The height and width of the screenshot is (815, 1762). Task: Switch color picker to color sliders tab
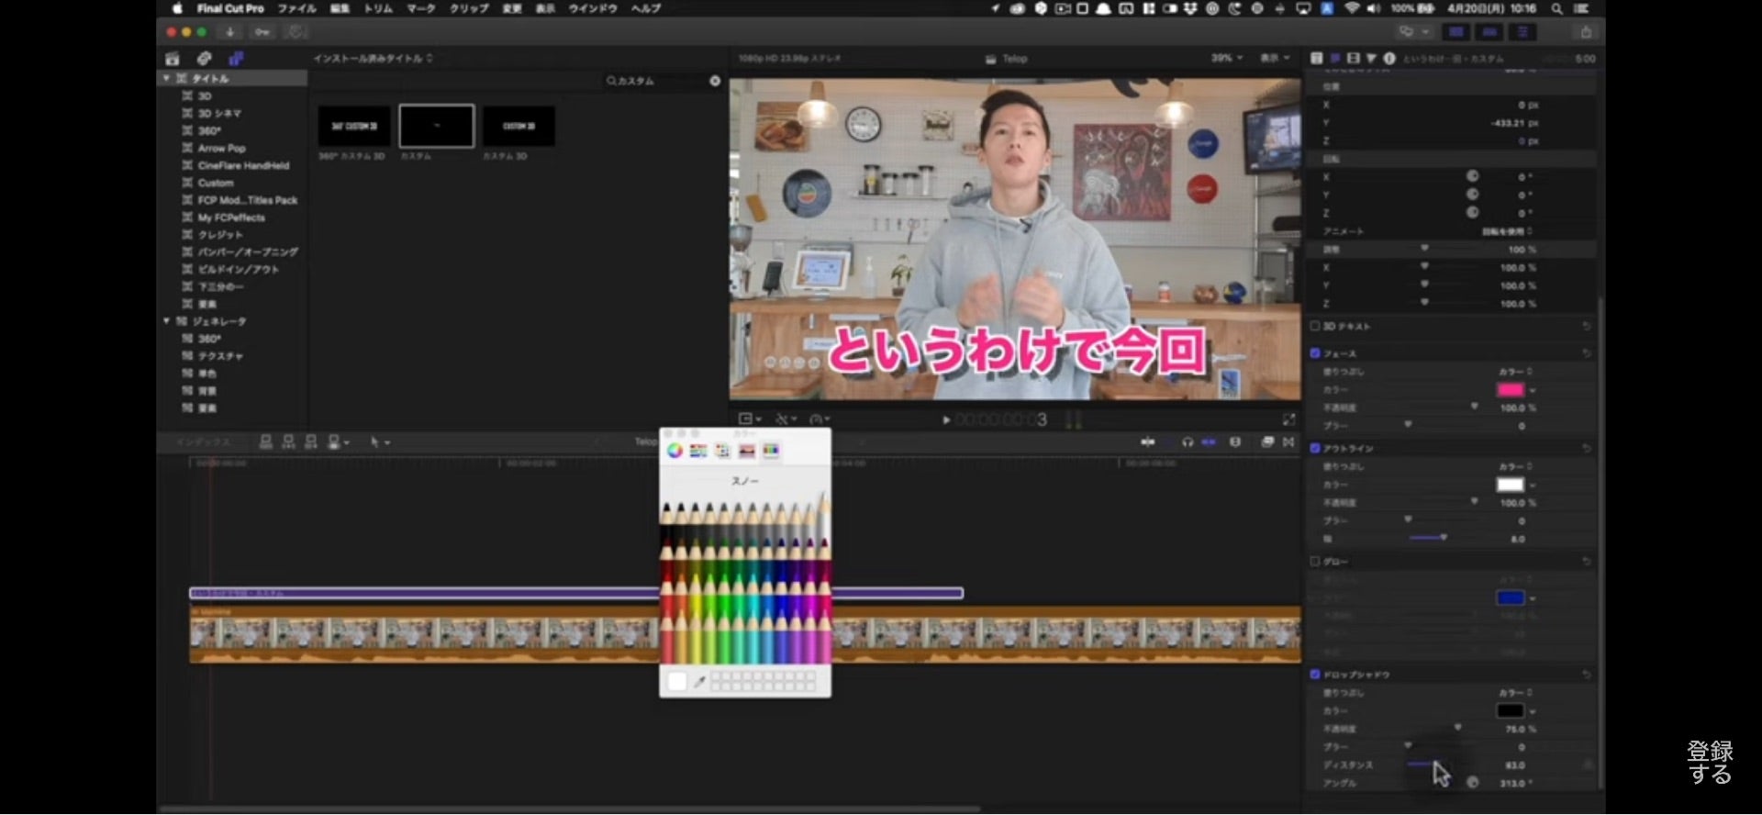point(698,451)
